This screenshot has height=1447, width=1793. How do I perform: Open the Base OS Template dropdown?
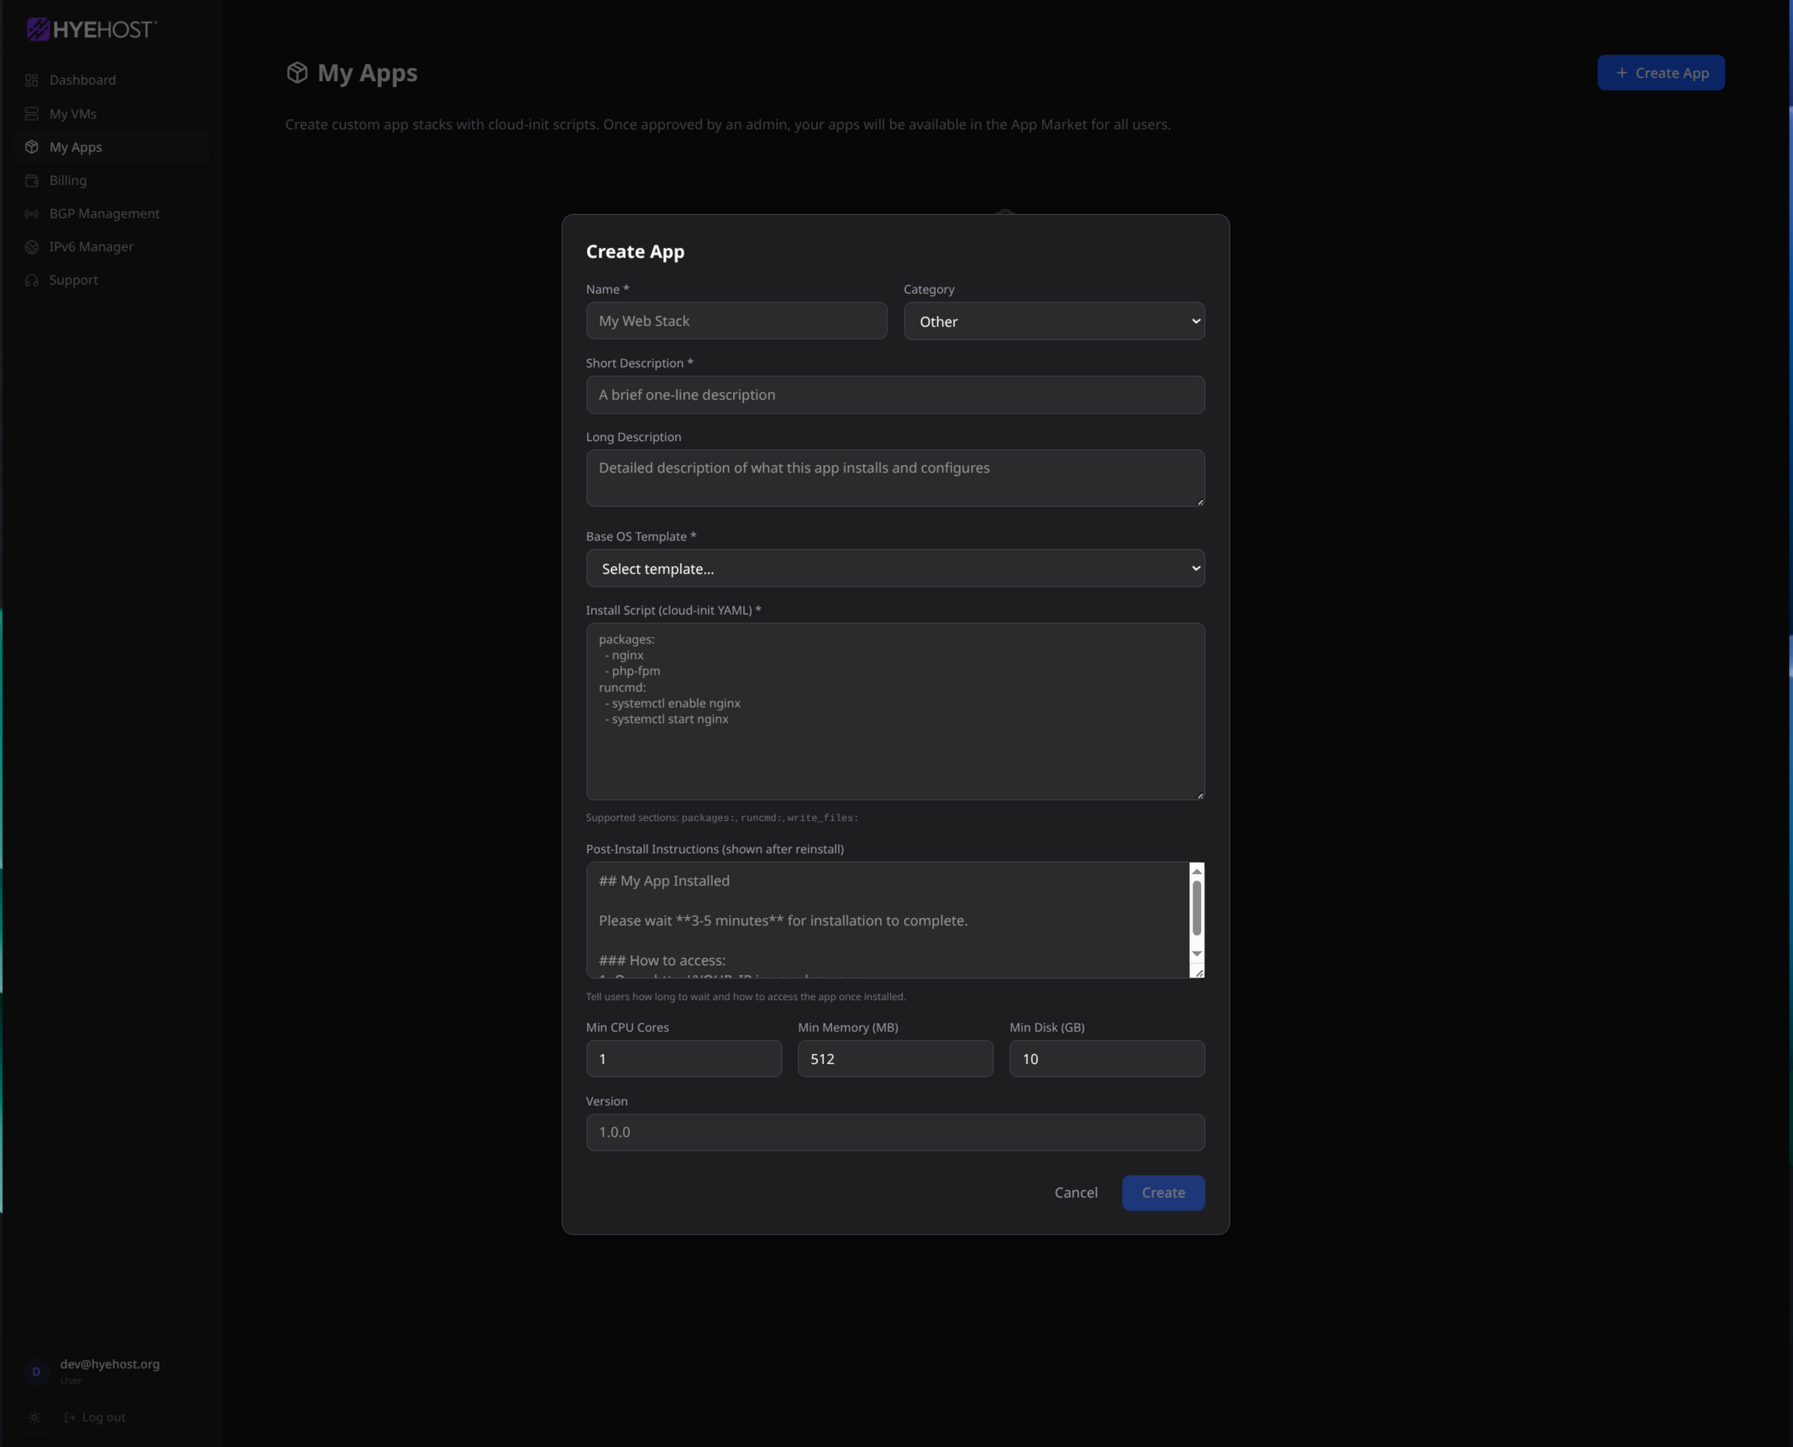tap(894, 569)
